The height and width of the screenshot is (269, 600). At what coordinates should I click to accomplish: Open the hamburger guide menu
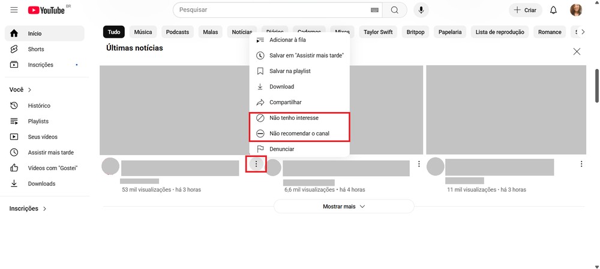[14, 10]
